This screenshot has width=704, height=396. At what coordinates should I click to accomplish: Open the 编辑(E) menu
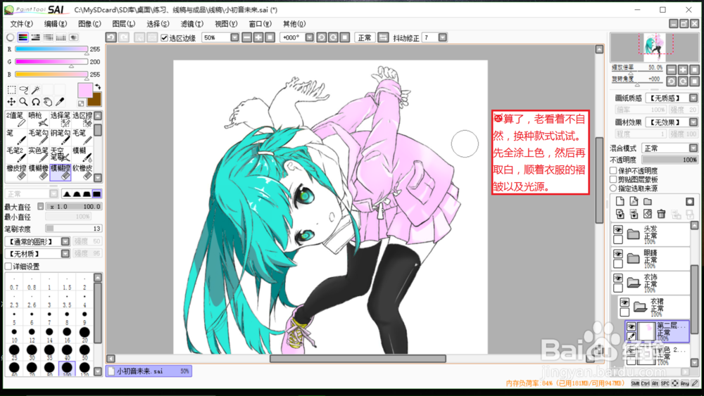[x=55, y=24]
